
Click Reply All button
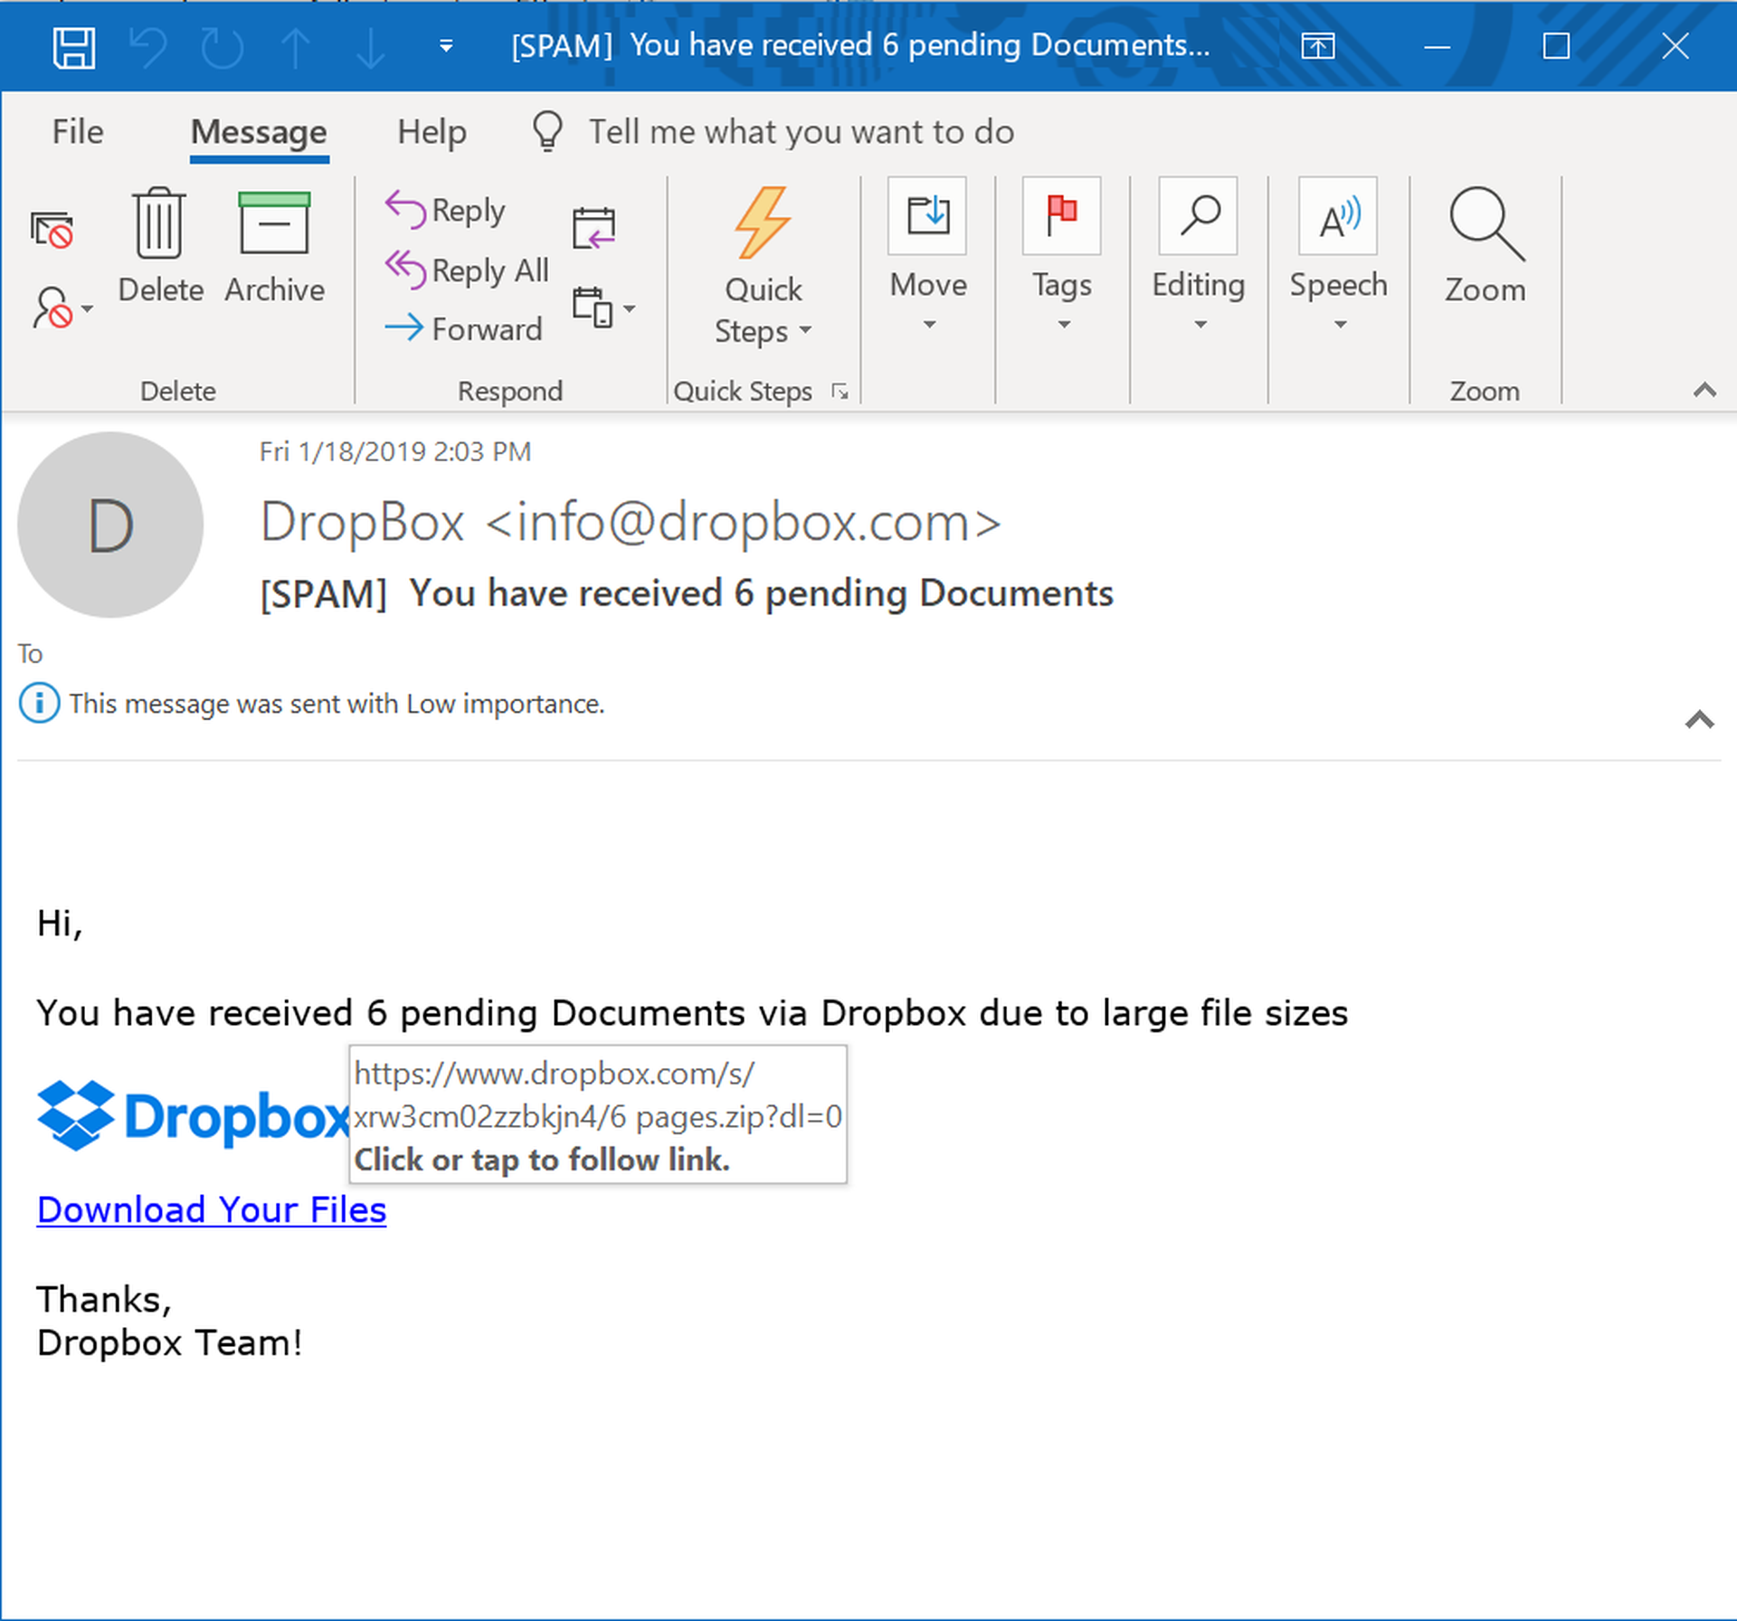[x=467, y=270]
